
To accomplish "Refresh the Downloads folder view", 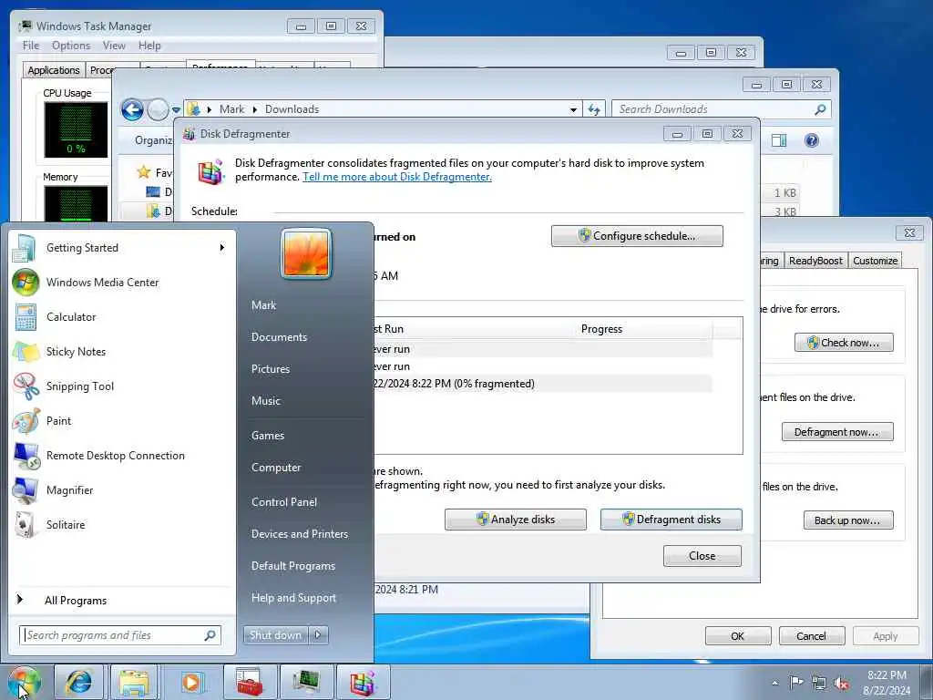I will tap(594, 109).
